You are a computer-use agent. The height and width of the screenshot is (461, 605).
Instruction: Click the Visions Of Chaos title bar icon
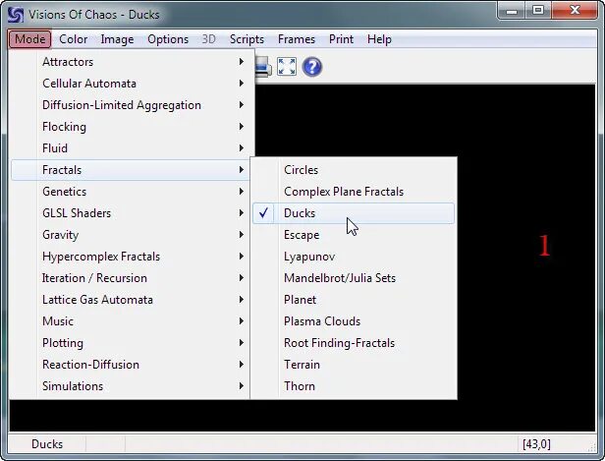click(16, 15)
